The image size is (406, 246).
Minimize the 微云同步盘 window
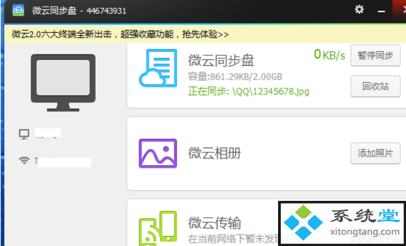click(380, 11)
